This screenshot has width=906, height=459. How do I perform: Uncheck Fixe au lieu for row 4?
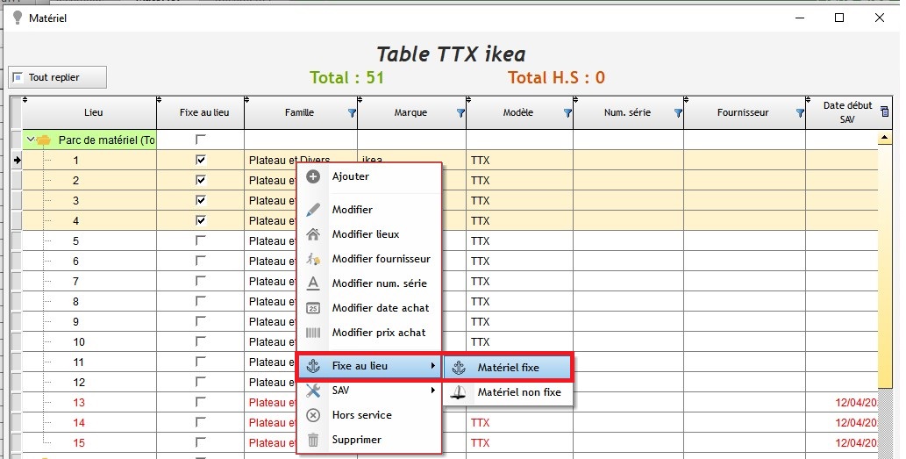pos(201,221)
